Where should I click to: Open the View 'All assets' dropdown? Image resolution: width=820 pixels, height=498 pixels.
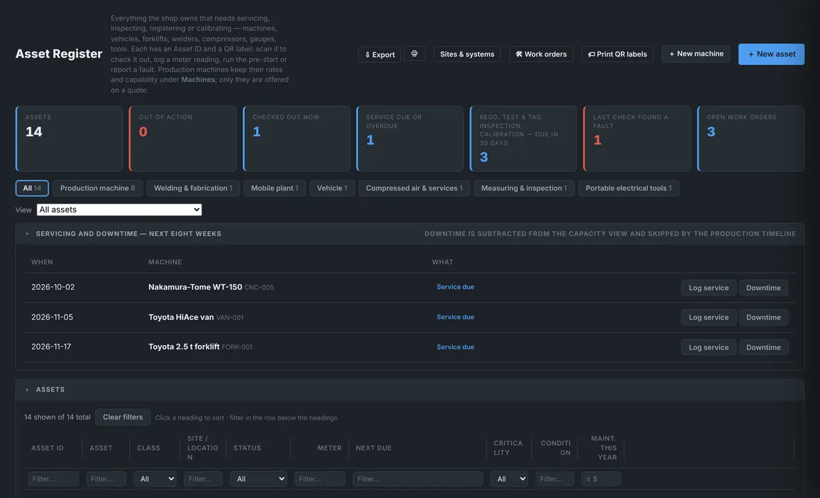pyautogui.click(x=119, y=209)
